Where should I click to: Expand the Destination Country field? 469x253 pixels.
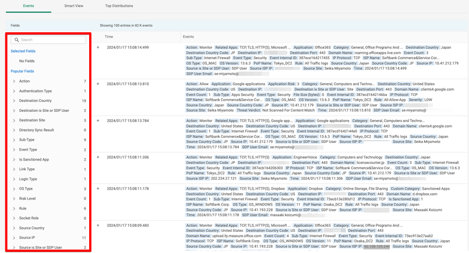click(x=14, y=101)
